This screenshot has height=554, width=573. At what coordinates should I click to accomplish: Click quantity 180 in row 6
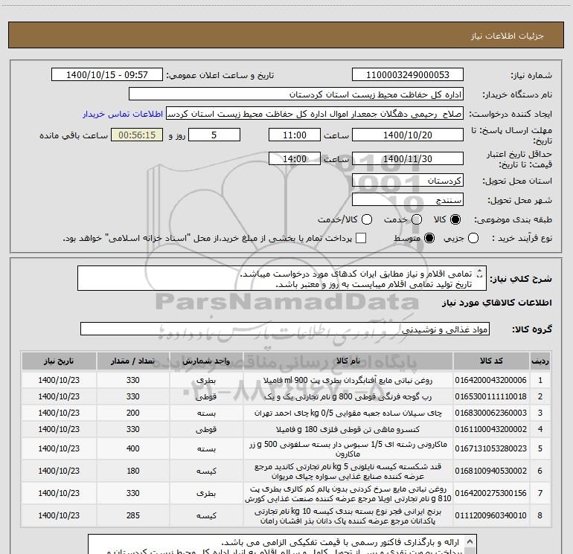133,471
